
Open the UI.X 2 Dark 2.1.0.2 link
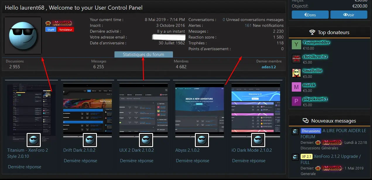point(137,150)
